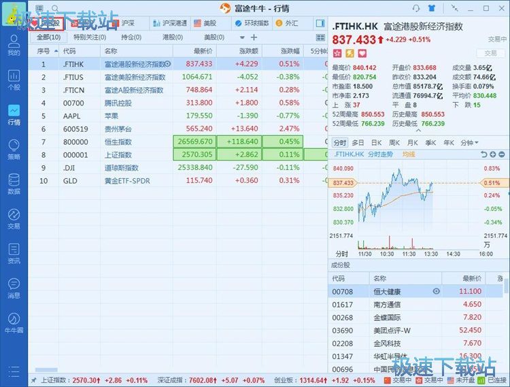The image size is (510, 387).
Task: Select the 日K chart period
Action: 376,142
